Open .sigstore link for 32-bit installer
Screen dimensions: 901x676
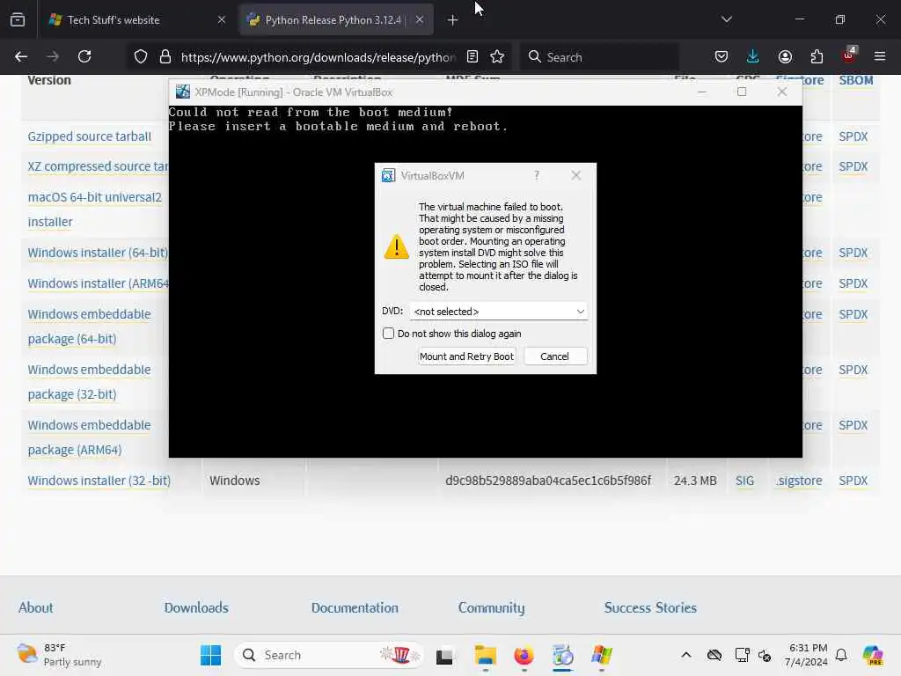point(799,481)
